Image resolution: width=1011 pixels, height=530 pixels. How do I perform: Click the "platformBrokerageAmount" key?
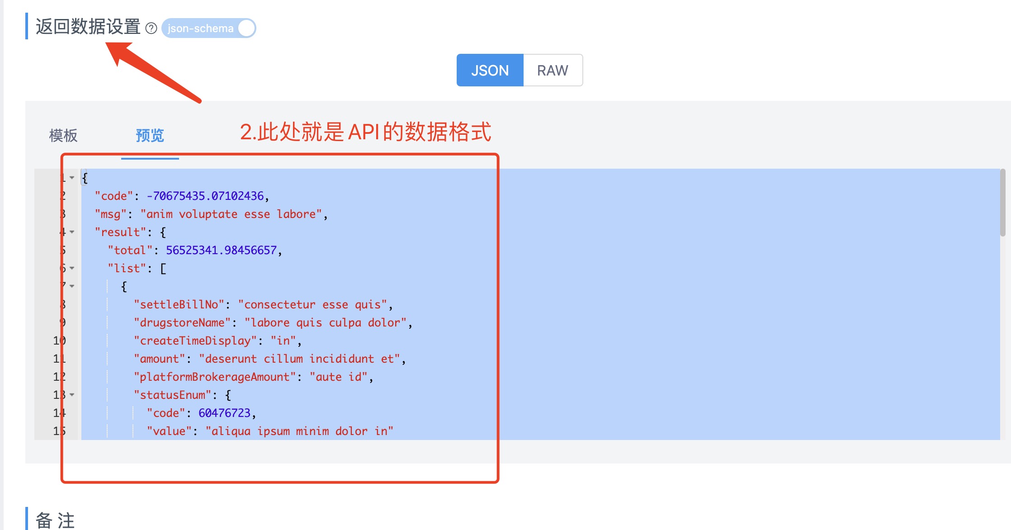[215, 377]
